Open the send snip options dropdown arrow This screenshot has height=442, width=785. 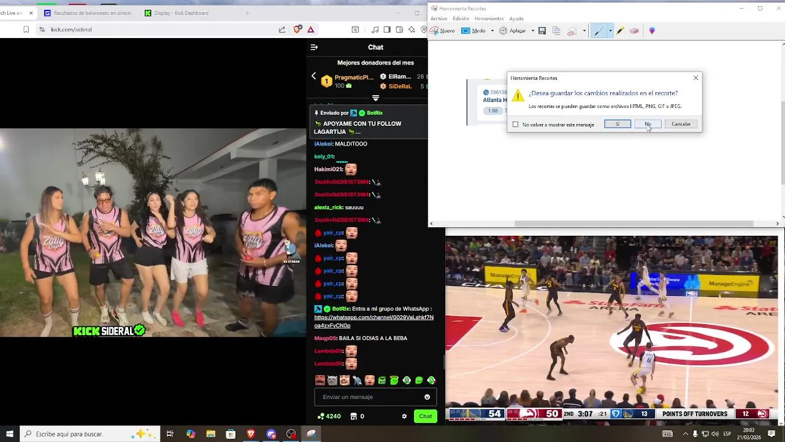584,31
